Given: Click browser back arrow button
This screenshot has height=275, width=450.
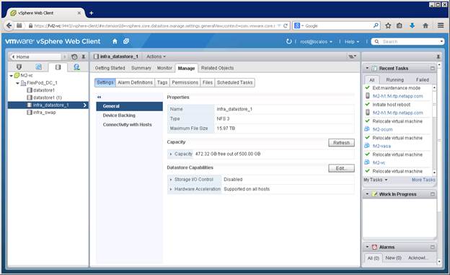Looking at the screenshot, I should point(9,25).
